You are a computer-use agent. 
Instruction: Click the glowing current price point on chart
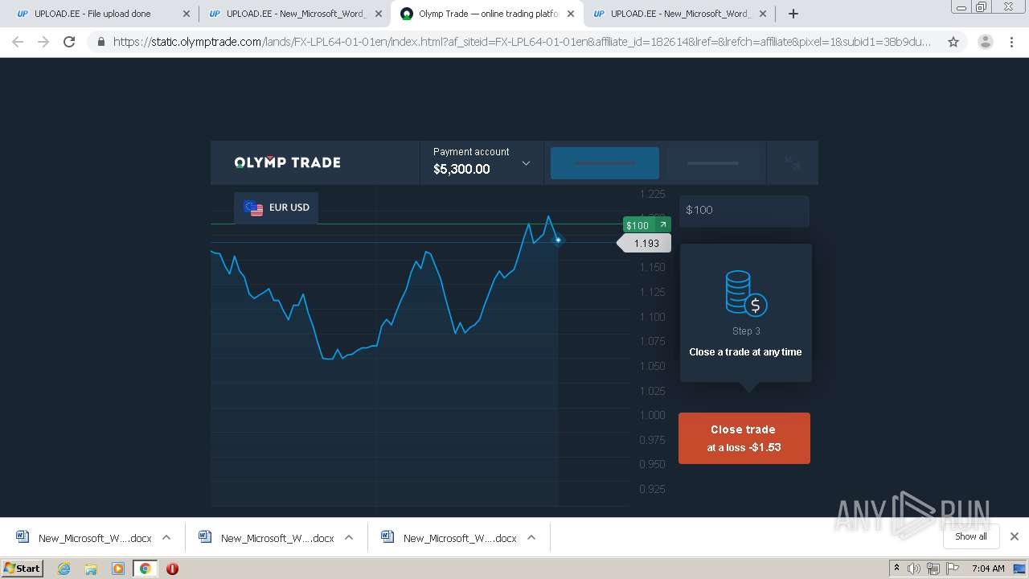click(558, 240)
